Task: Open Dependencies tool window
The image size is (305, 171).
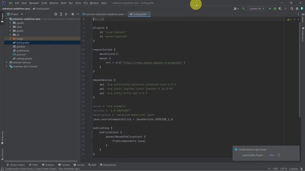Action: (x=108, y=165)
